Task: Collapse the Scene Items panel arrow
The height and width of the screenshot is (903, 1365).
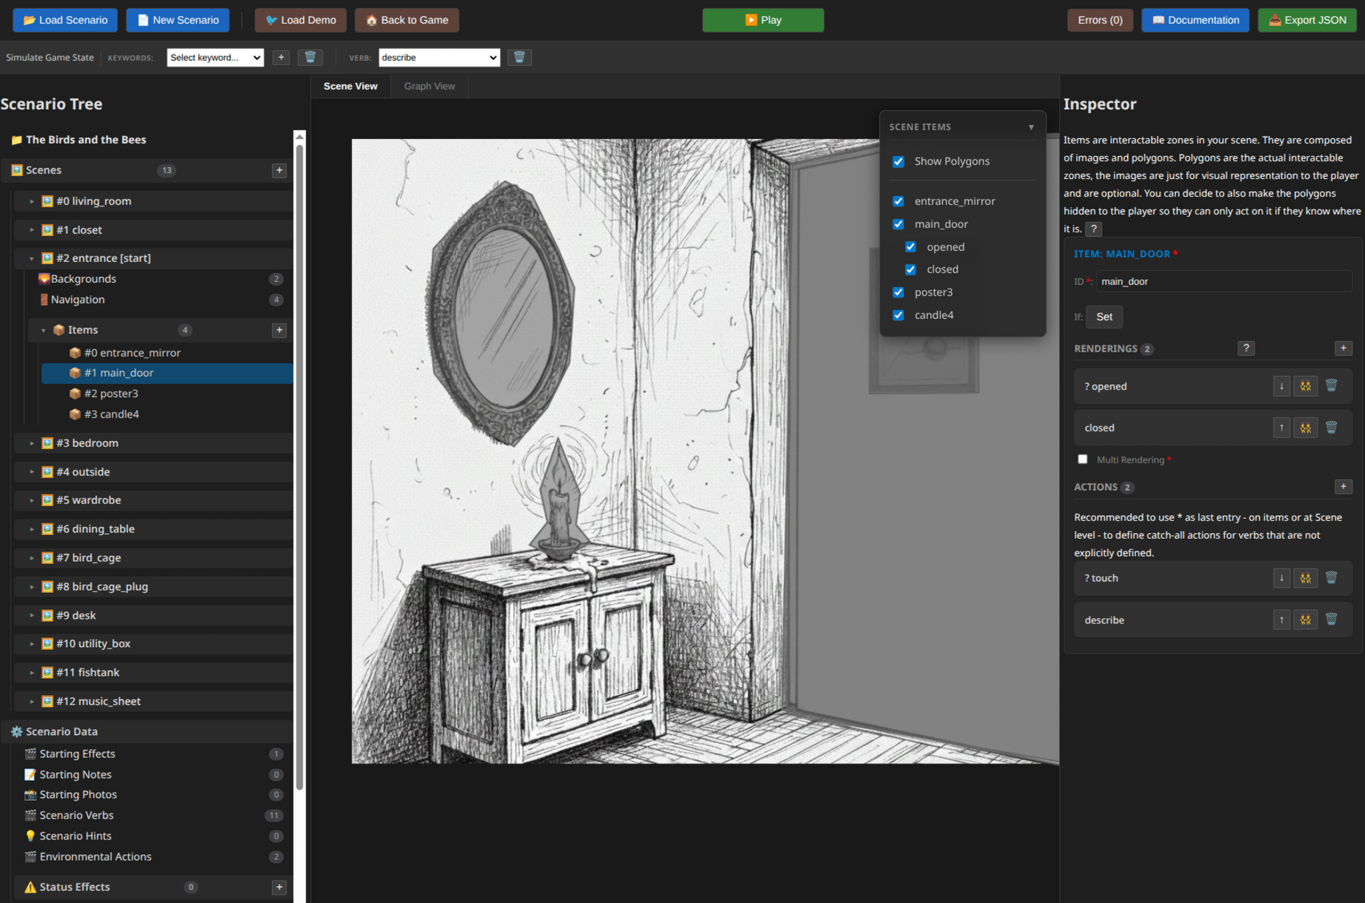Action: tap(1031, 127)
